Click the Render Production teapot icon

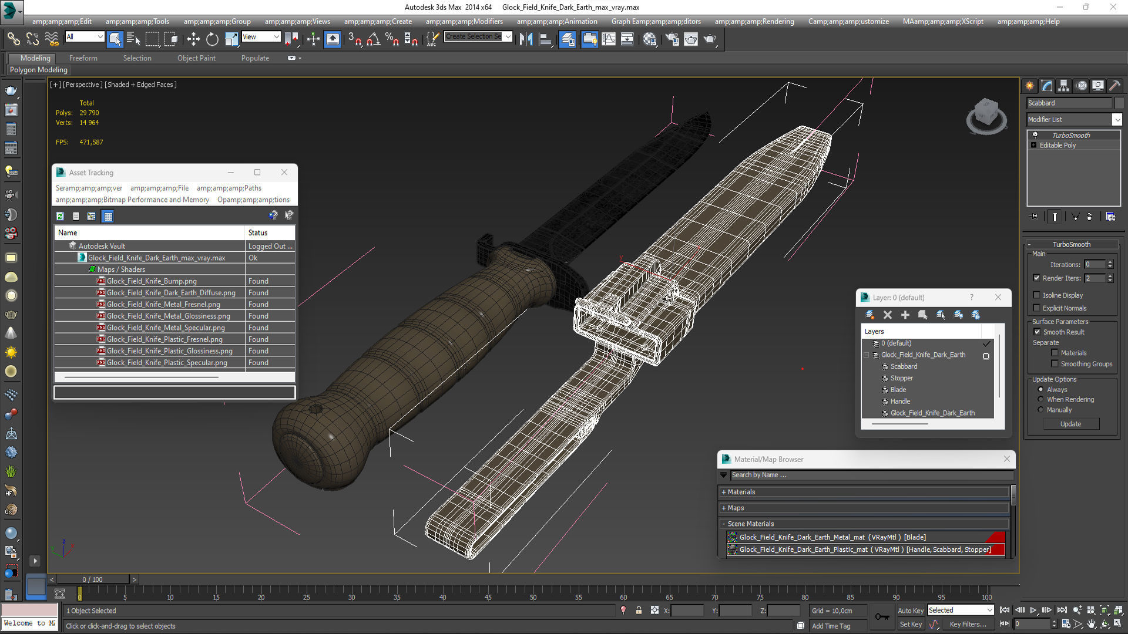coord(710,39)
